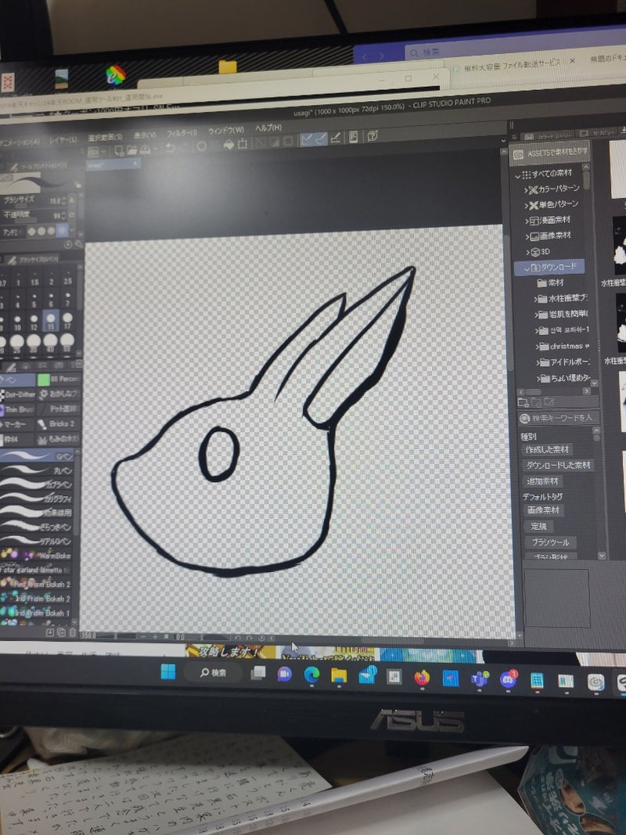
Task: Click the ダウンロードした素材 tag button
Action: click(558, 465)
